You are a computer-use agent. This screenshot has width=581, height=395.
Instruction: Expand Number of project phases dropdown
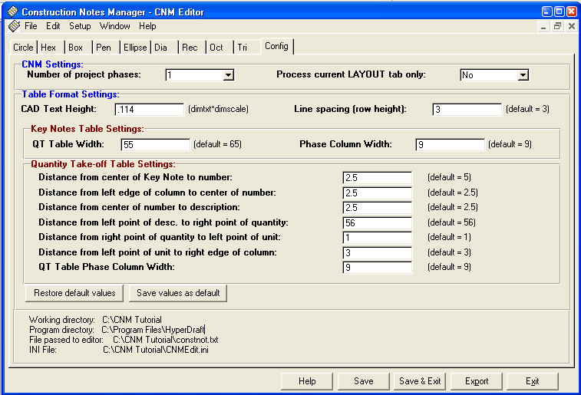pos(227,75)
